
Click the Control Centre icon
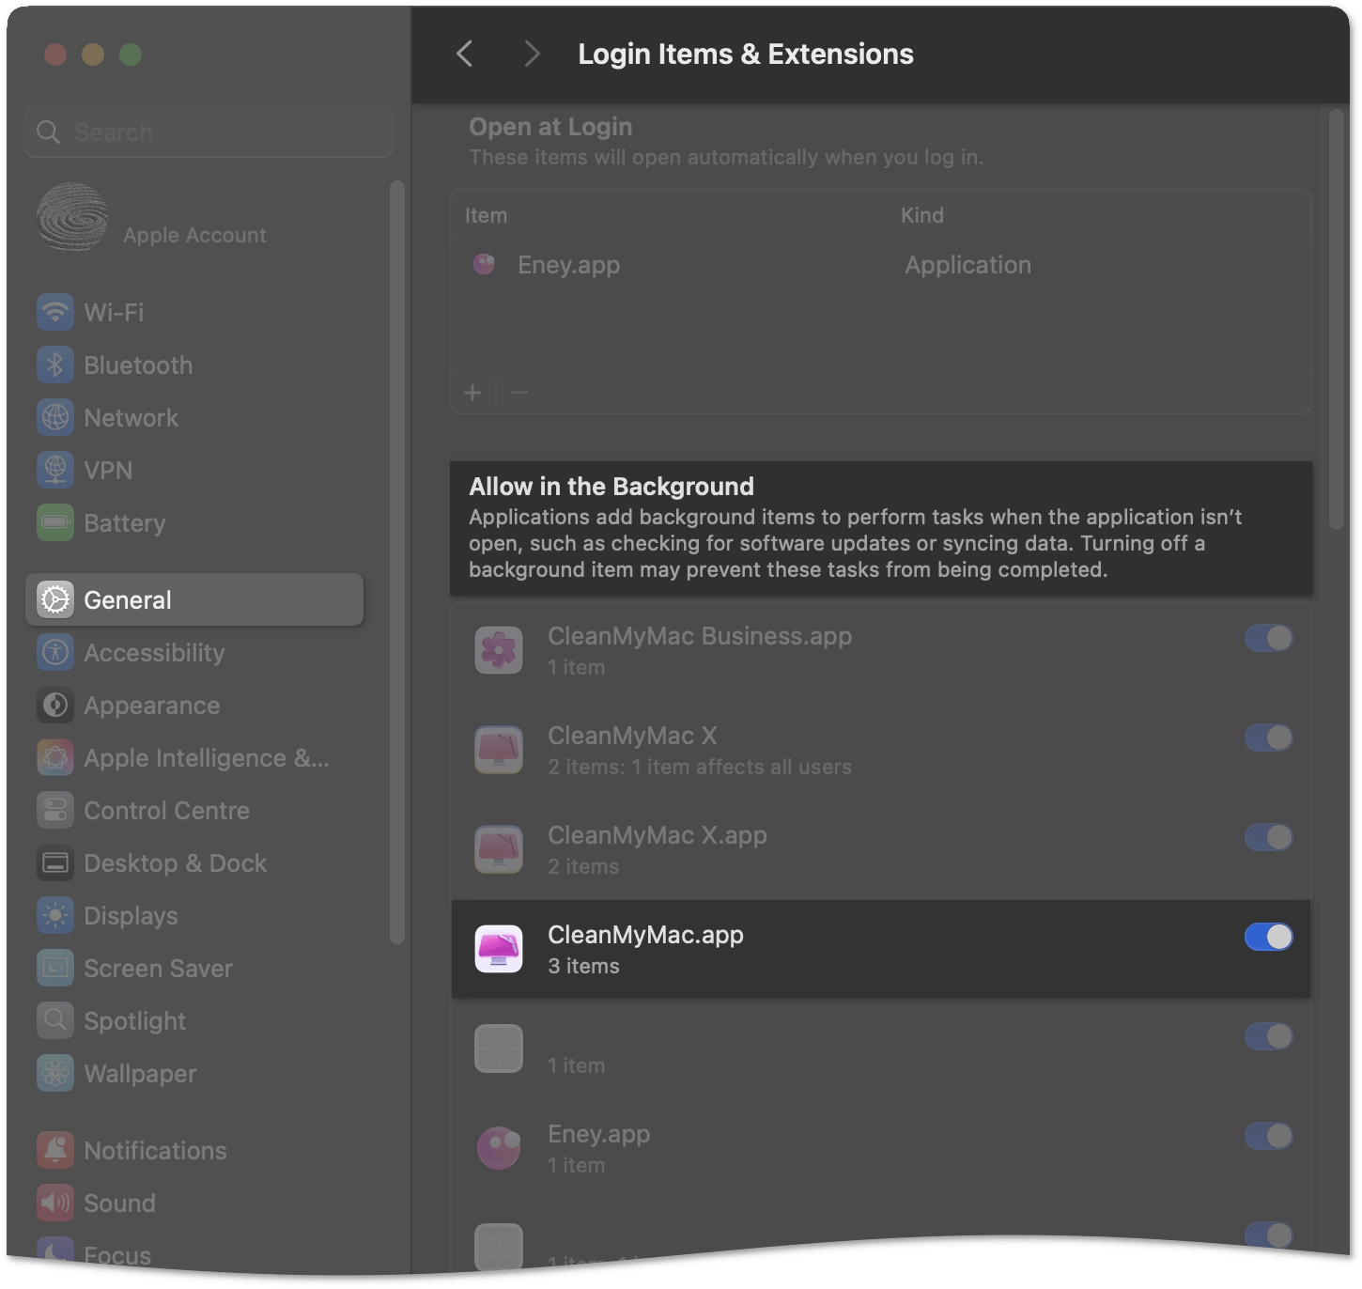coord(55,810)
